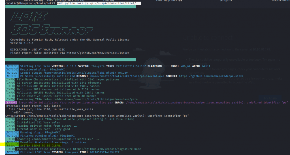
Task: Click the Version 0.32.1 line in banner
Action: [x=22, y=43]
